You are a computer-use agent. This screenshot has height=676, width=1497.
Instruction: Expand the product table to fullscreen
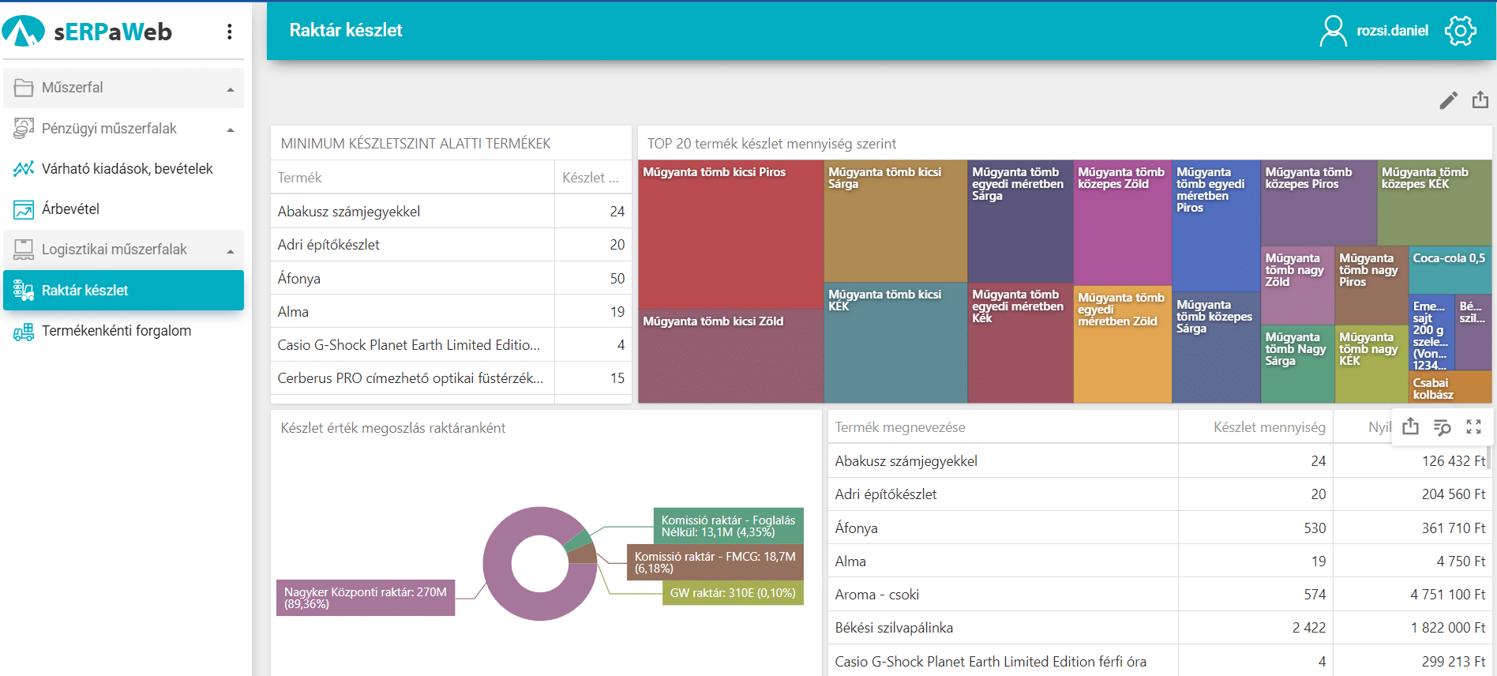[x=1473, y=427]
